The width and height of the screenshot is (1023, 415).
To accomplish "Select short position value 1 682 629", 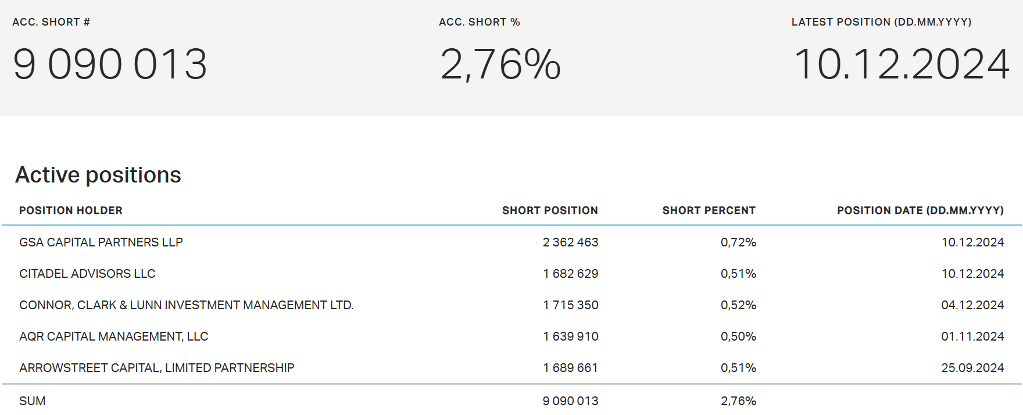I will click(x=570, y=274).
